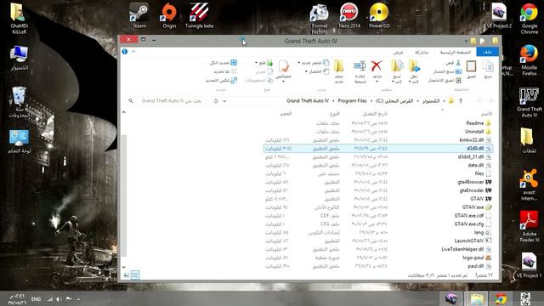
Task: Click the blue Help question-mark icon
Action: pos(125,51)
